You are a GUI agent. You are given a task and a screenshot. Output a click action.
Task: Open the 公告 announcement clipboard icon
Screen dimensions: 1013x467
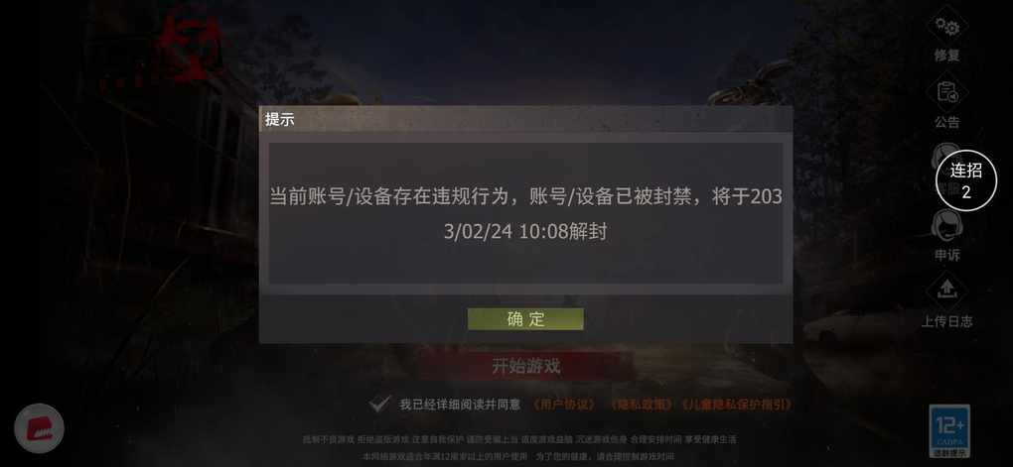point(947,93)
